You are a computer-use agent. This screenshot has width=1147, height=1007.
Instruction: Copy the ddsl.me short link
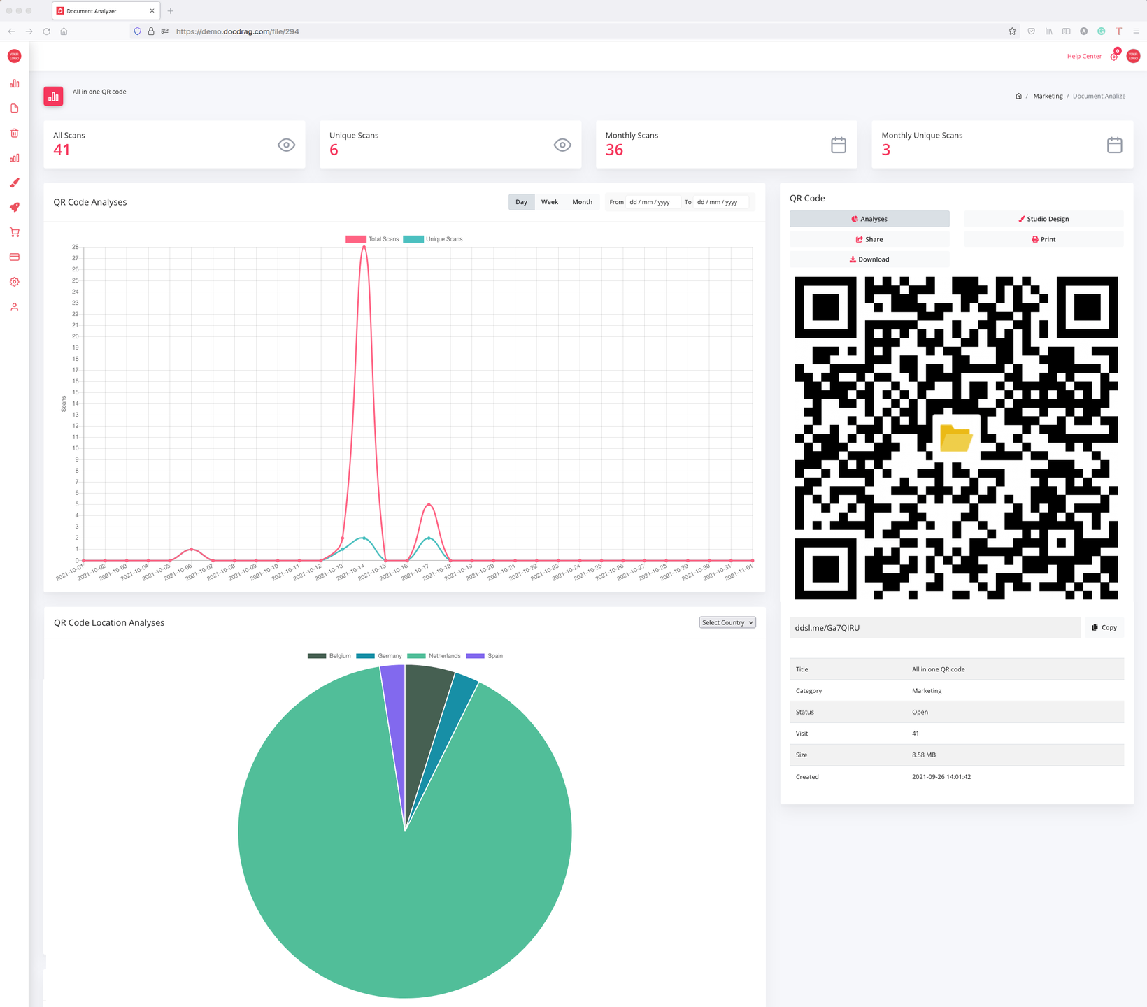tap(1104, 628)
